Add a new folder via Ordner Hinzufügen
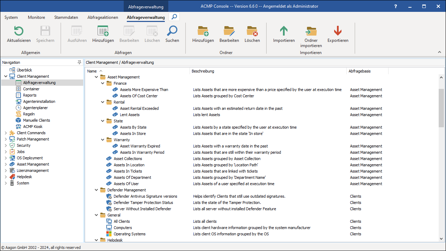The image size is (446, 251). (203, 31)
